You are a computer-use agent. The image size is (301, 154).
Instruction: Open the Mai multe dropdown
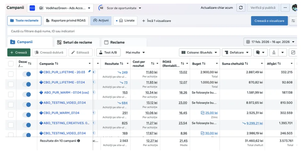[135, 52]
